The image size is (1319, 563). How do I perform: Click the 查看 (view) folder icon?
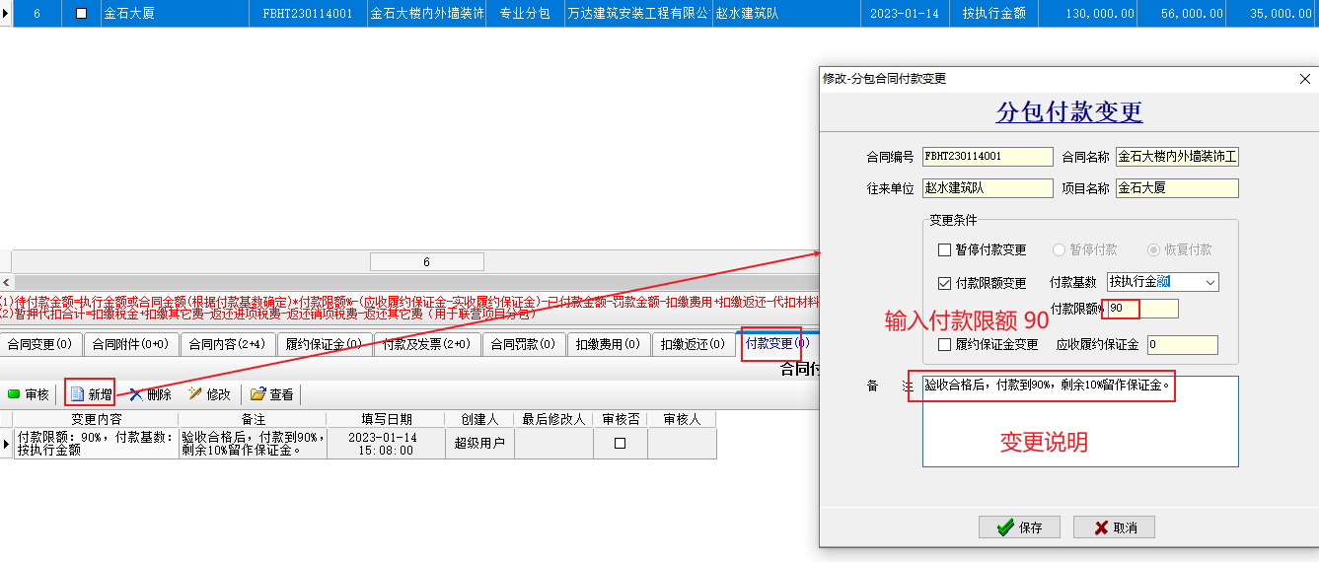pyautogui.click(x=258, y=394)
